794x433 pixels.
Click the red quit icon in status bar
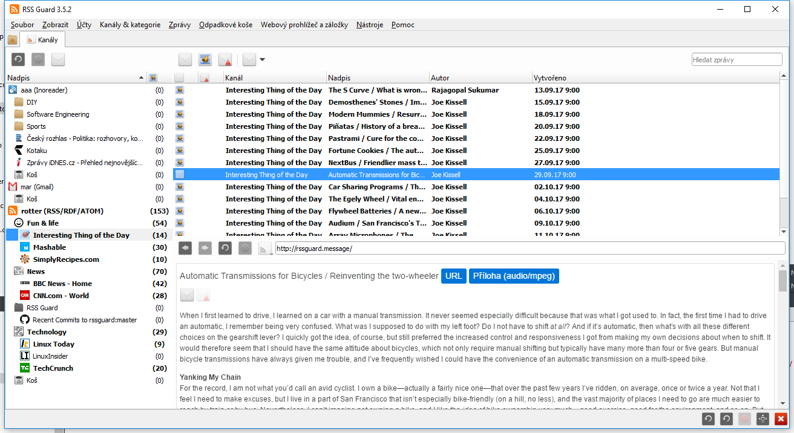pyautogui.click(x=781, y=418)
